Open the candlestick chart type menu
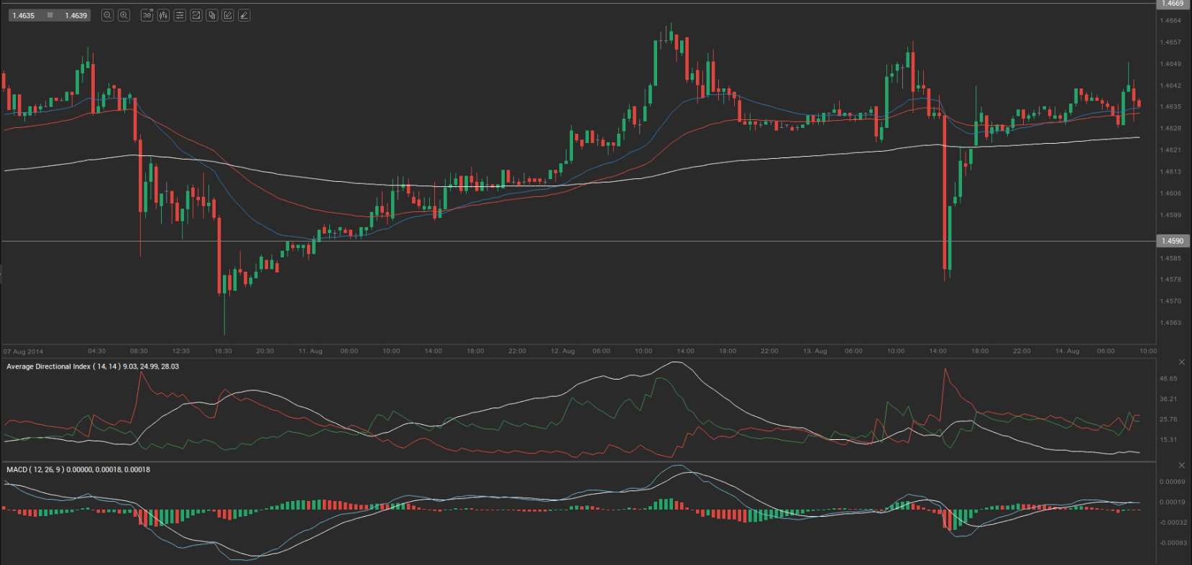Screen dimensions: 1192x565 (x=163, y=15)
